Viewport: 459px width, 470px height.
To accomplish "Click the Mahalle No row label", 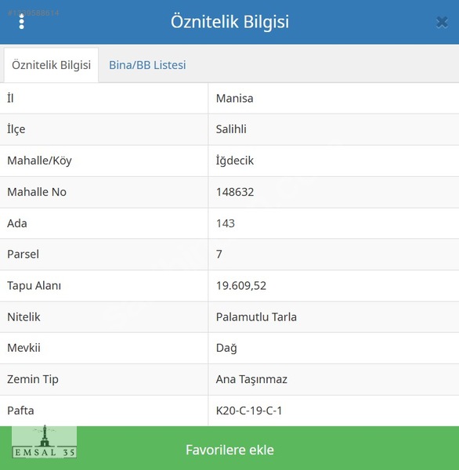I will pos(37,192).
